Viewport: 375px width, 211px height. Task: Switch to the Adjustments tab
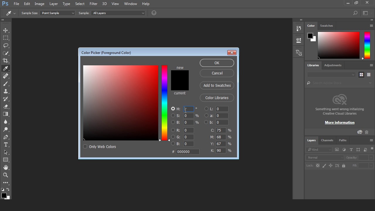(x=333, y=65)
